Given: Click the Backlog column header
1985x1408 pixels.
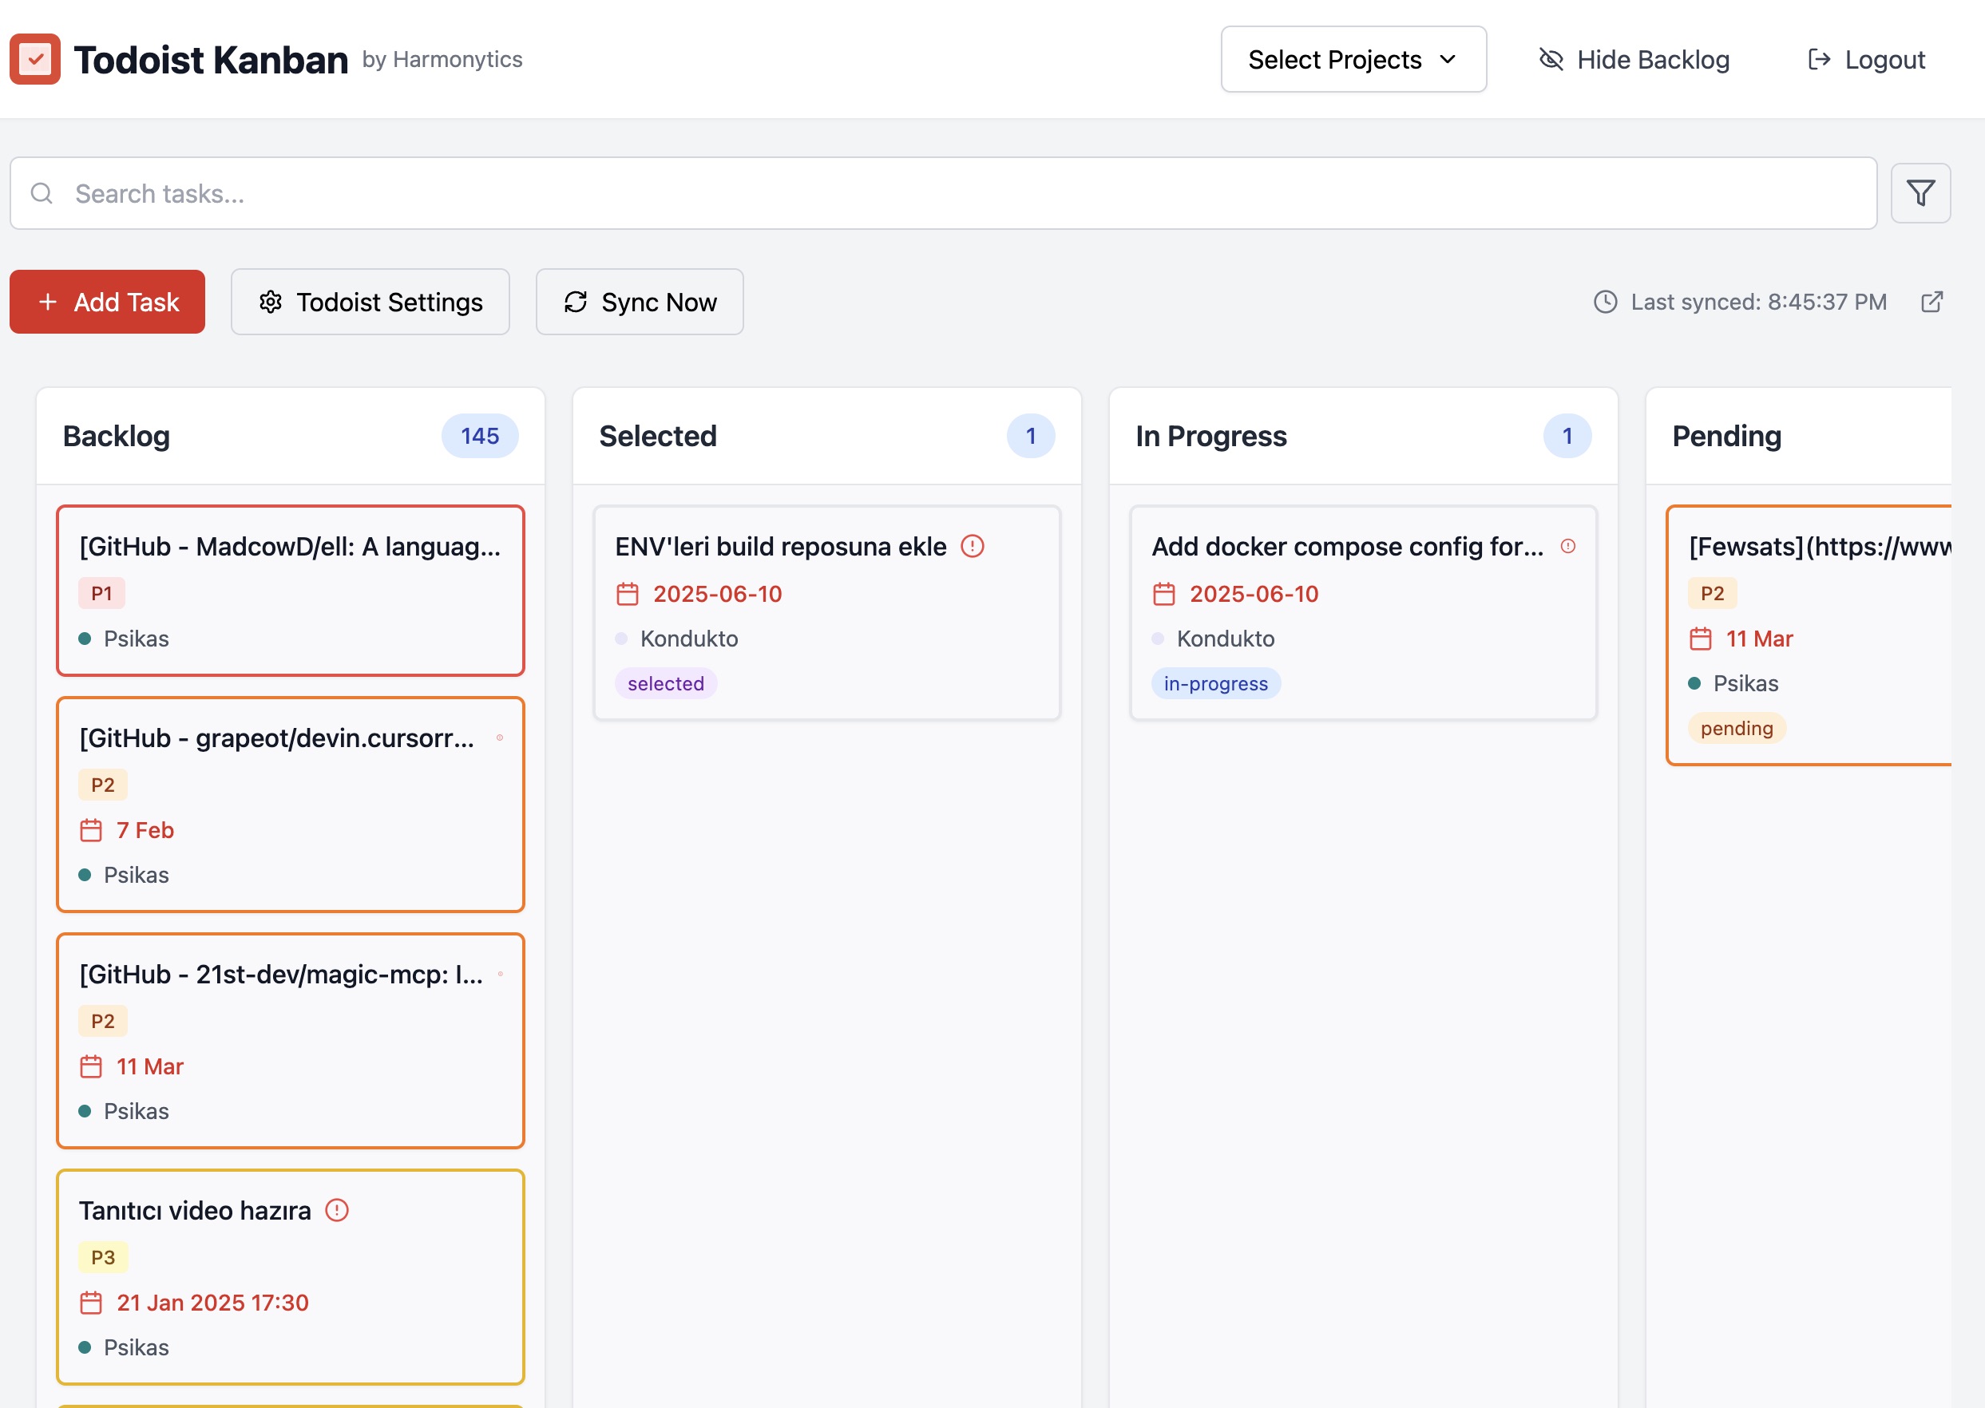Looking at the screenshot, I should point(117,435).
